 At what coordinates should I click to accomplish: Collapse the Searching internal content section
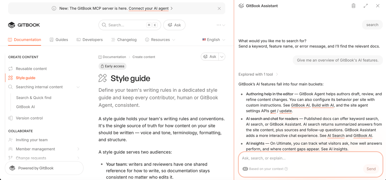78,87
